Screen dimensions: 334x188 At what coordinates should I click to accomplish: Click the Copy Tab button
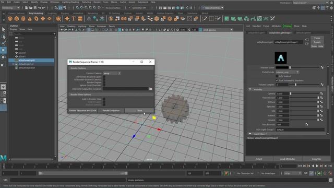(x=316, y=159)
